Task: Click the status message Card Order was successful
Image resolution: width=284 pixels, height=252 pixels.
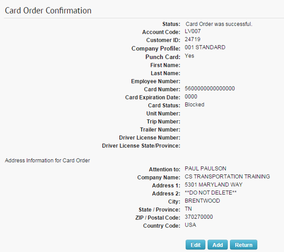Action: click(219, 24)
